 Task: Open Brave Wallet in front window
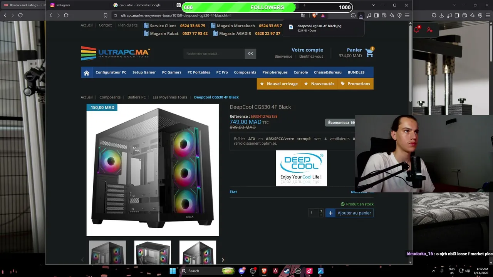click(384, 15)
